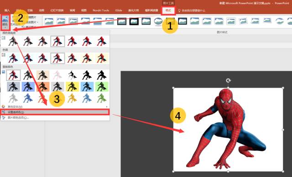This screenshot has width=292, height=177.
Task: Open the Insert (插入) ribbon tab
Action: coord(7,10)
